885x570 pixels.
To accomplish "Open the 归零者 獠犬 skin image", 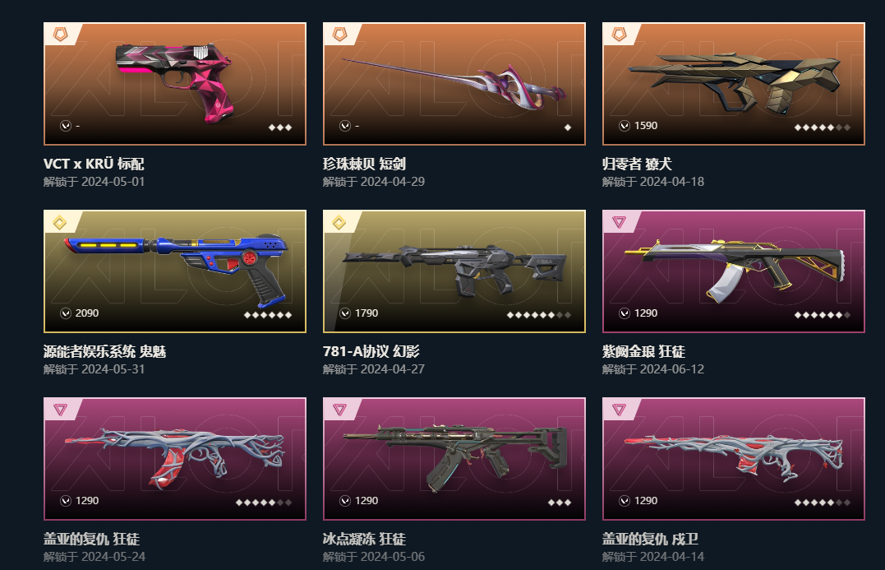I will 734,84.
